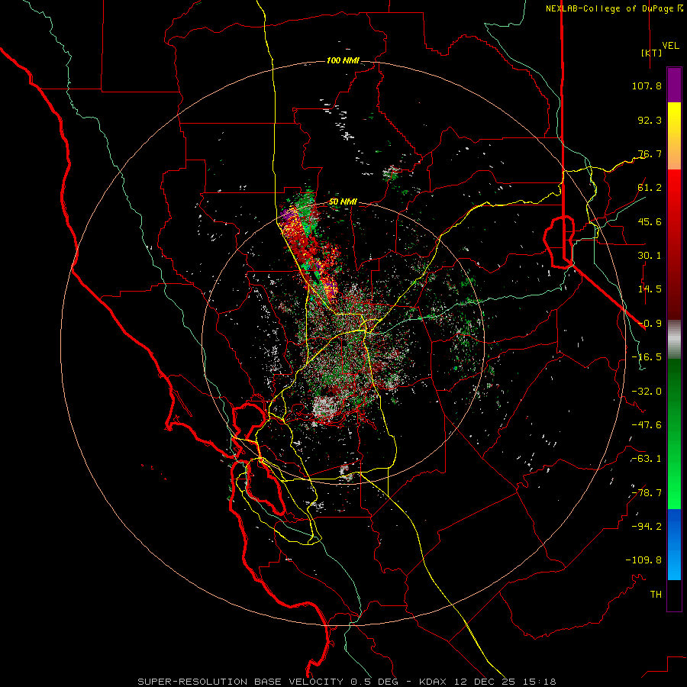This screenshot has width=687, height=687.
Task: Click the 45.6 velocity legend value
Action: click(650, 221)
